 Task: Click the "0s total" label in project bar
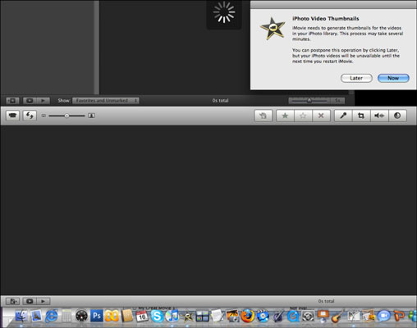(220, 101)
